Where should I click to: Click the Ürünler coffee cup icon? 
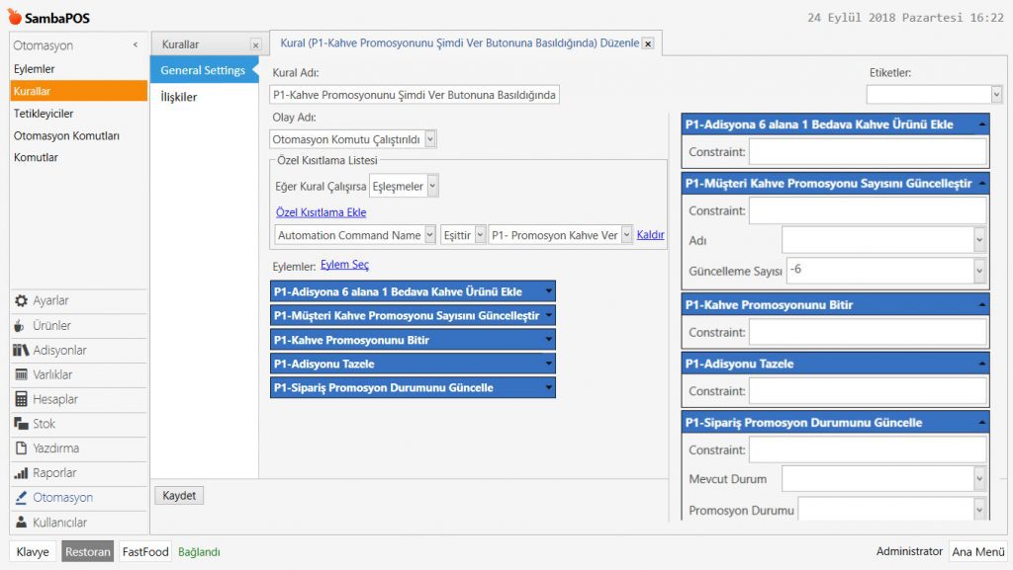[x=21, y=326]
